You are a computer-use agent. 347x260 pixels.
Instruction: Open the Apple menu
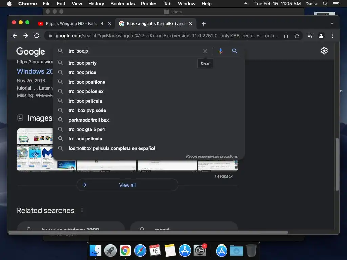pyautogui.click(x=9, y=4)
